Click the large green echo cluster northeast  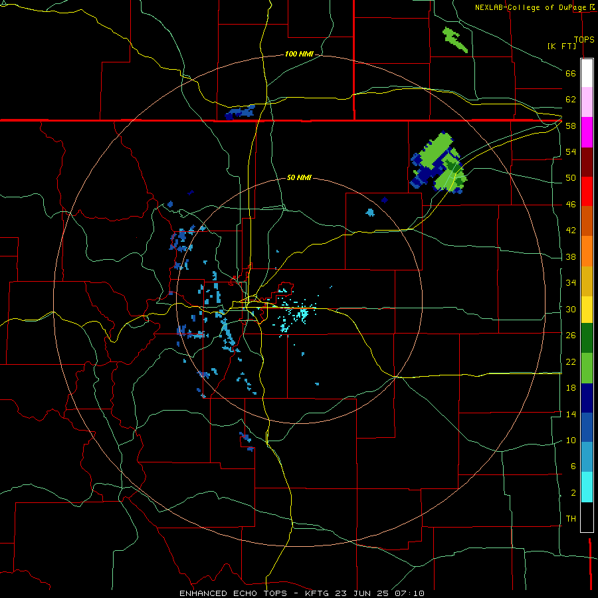tap(439, 163)
